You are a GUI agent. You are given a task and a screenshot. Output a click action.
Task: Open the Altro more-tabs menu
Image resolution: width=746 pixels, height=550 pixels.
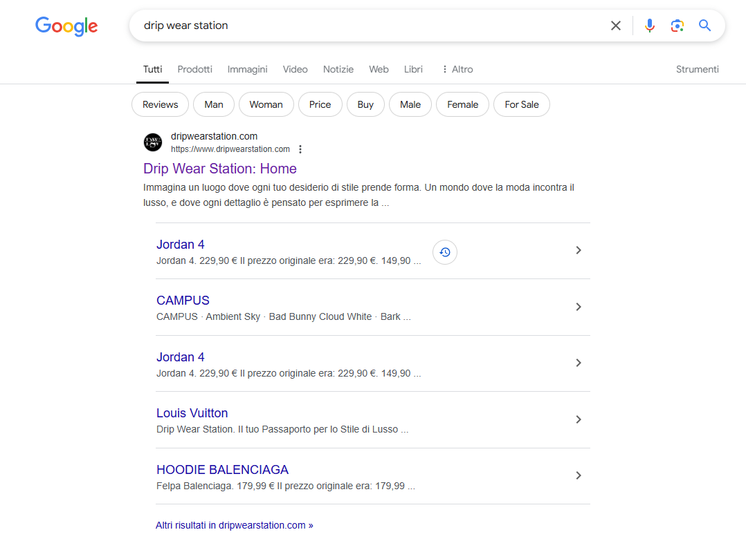[x=457, y=69]
